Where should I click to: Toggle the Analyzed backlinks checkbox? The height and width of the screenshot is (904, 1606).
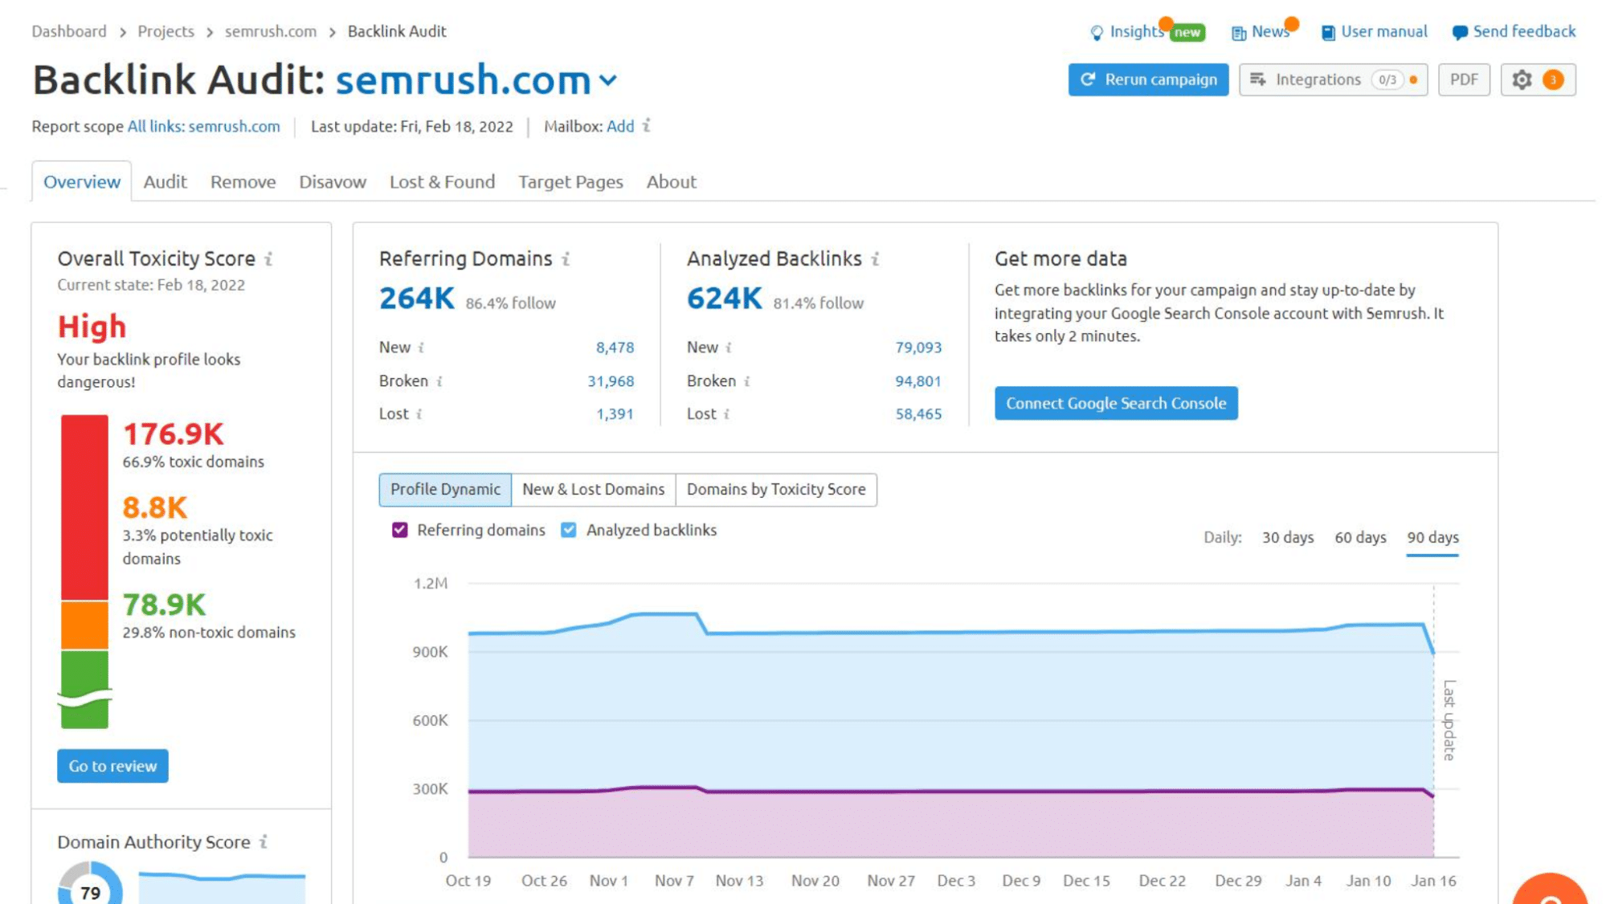(568, 530)
